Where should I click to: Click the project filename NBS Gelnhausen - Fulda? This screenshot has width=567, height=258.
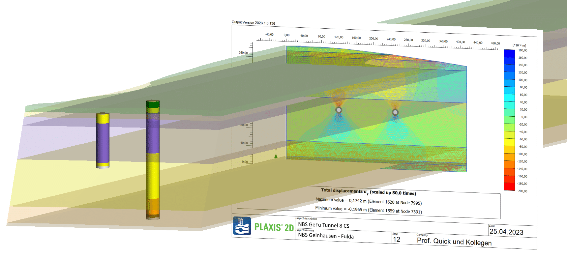(x=326, y=236)
